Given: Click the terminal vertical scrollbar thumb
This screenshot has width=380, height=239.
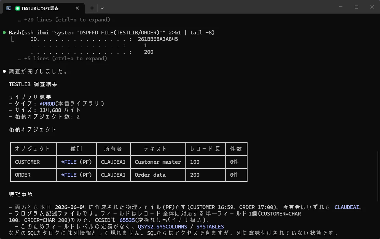Looking at the screenshot, I should (x=378, y=176).
